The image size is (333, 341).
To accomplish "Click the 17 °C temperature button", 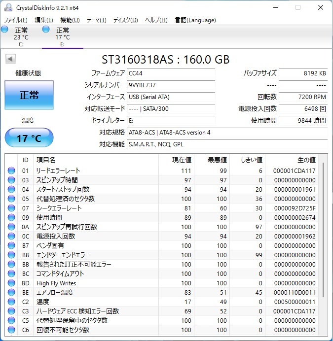I will pyautogui.click(x=29, y=138).
